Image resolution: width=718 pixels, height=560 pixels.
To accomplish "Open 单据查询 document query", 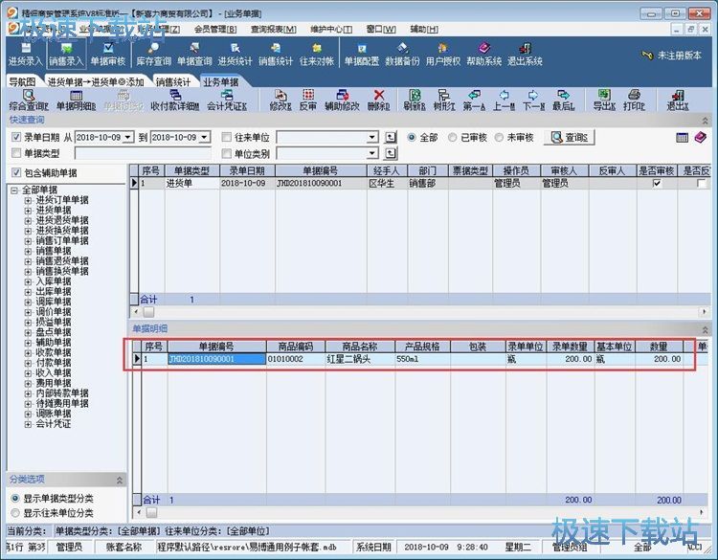I will 194,54.
